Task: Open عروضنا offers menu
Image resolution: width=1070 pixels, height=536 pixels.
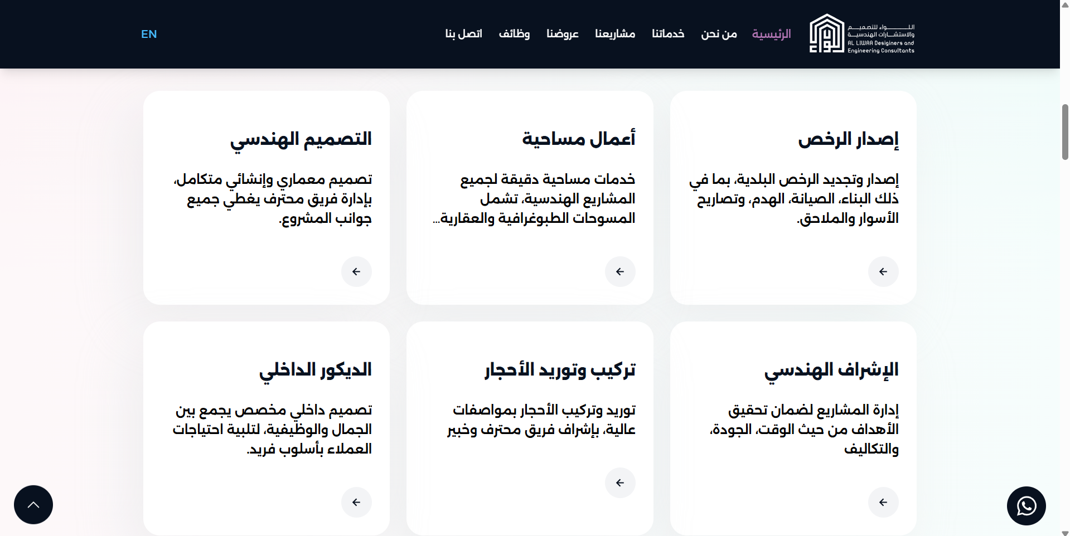Action: pos(563,34)
